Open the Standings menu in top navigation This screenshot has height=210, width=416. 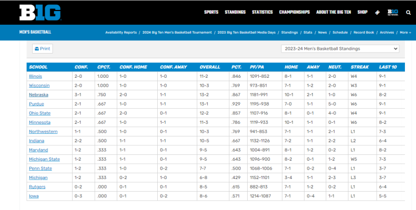pyautogui.click(x=235, y=12)
